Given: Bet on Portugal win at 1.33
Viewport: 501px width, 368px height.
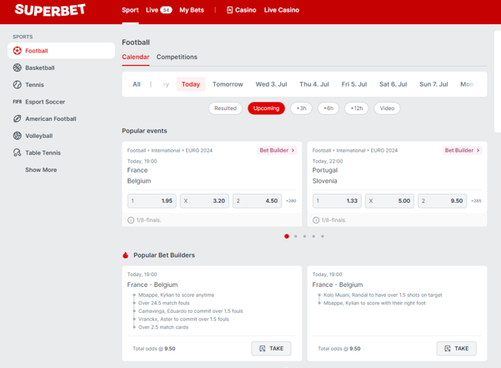Looking at the screenshot, I should [337, 201].
